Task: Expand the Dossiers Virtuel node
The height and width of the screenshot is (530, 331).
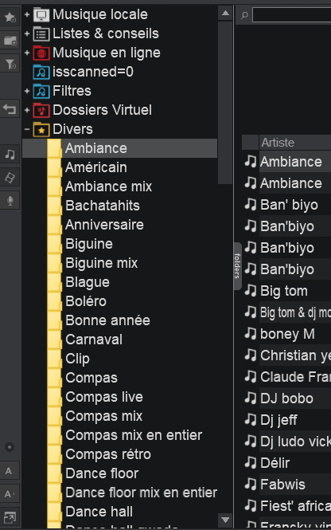Action: click(x=27, y=110)
